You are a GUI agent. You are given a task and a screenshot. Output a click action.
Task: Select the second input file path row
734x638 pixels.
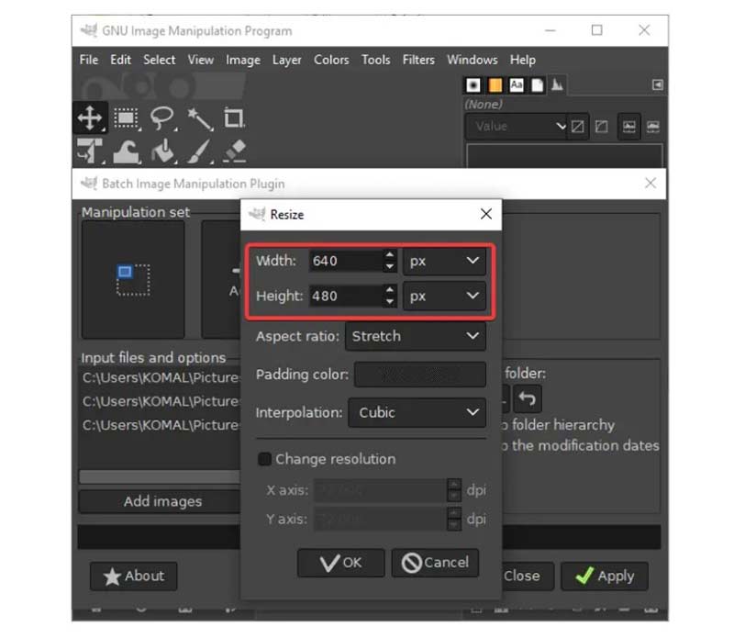click(x=161, y=401)
